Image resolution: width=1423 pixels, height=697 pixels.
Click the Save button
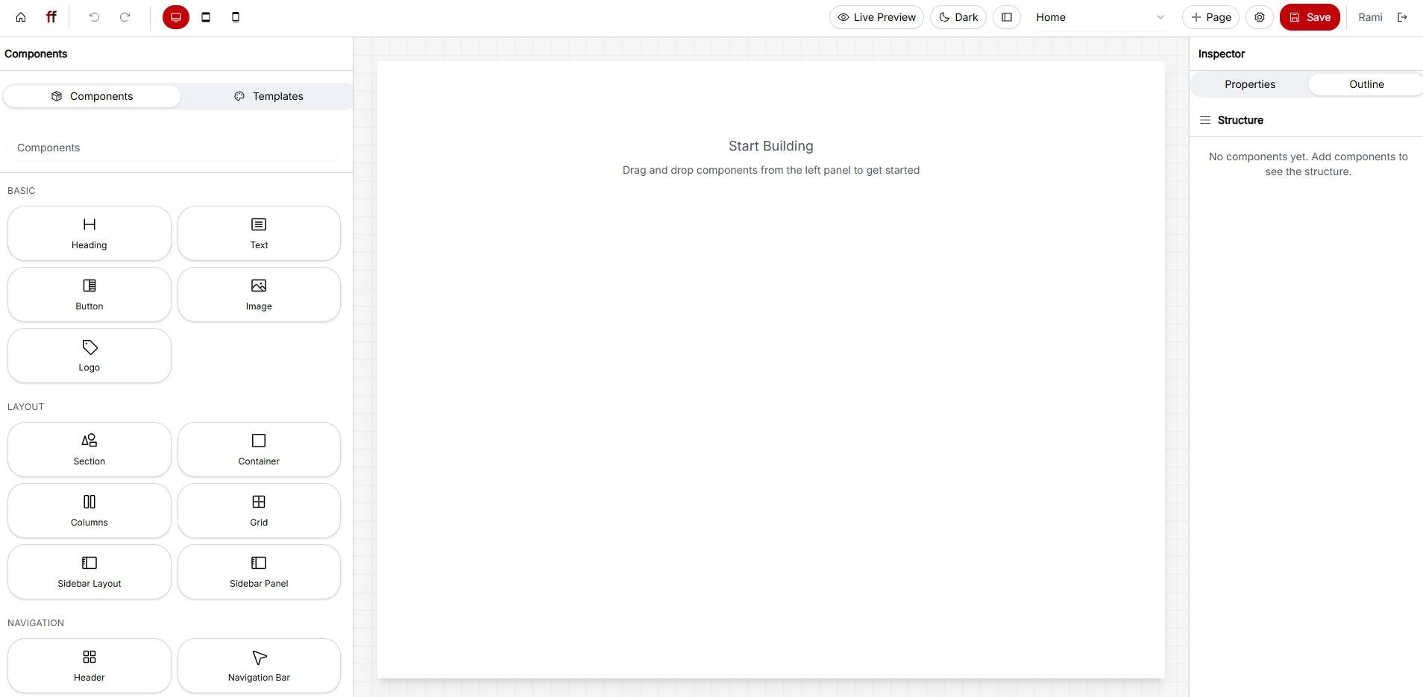(1310, 16)
